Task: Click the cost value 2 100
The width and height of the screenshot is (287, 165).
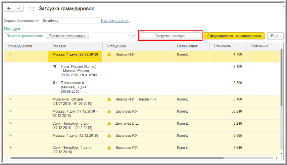Action: (x=238, y=67)
